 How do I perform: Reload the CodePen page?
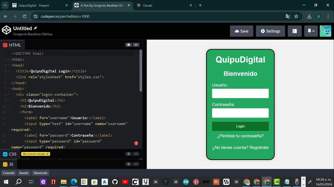24,16
